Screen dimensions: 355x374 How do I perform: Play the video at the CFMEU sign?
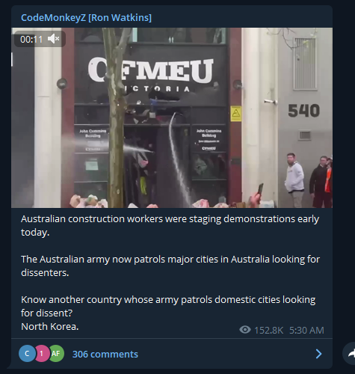pos(150,70)
